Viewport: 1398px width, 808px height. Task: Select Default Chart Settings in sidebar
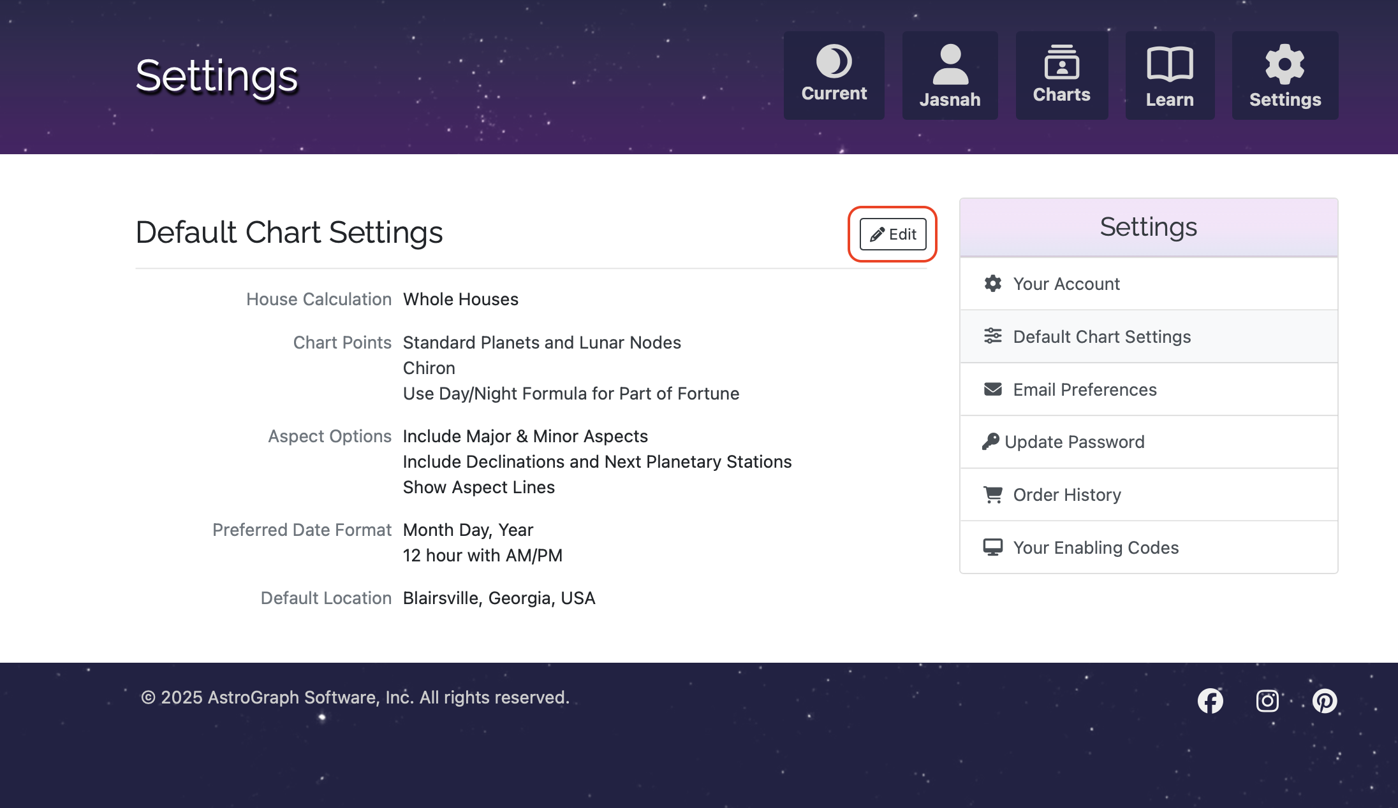coord(1101,336)
